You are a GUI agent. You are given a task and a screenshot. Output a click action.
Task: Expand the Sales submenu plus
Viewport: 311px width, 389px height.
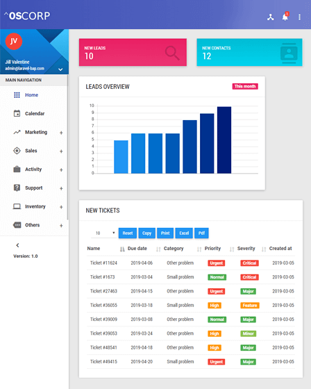[61, 151]
